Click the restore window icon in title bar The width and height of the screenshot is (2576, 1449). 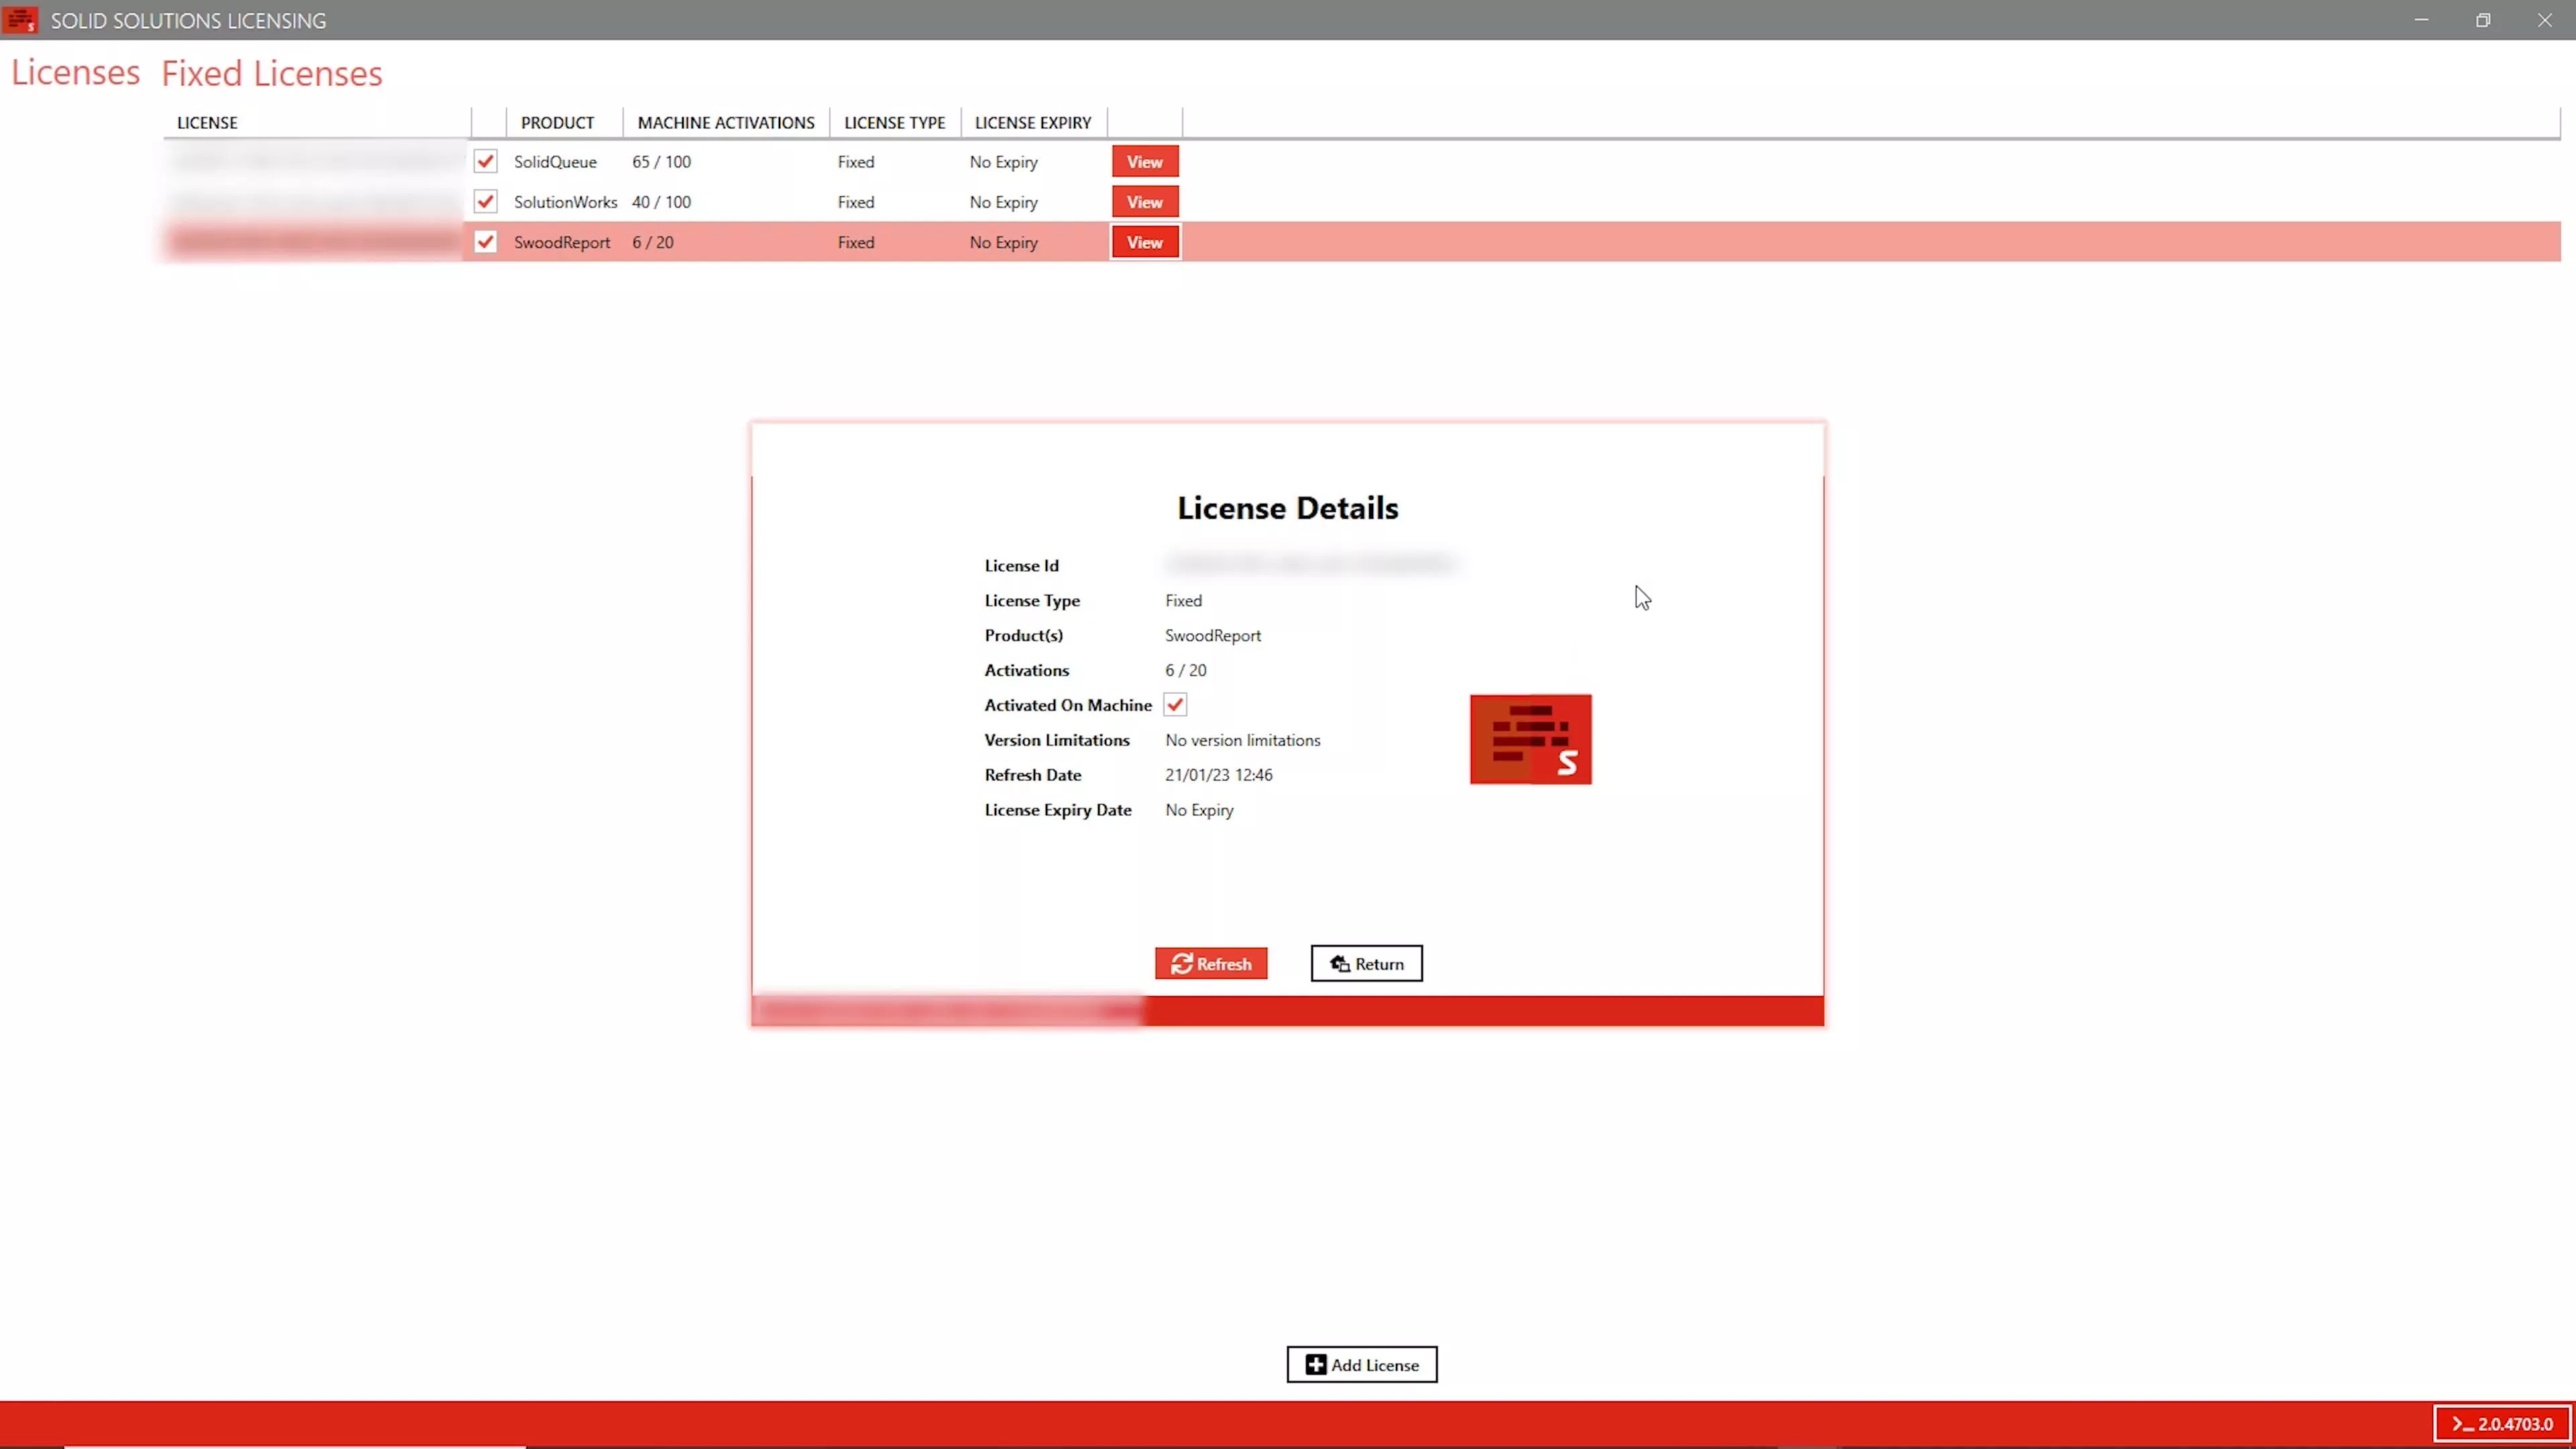point(2484,19)
